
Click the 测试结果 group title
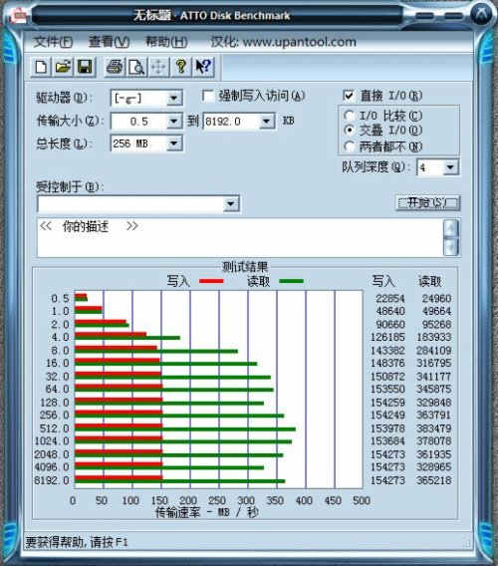tap(245, 267)
